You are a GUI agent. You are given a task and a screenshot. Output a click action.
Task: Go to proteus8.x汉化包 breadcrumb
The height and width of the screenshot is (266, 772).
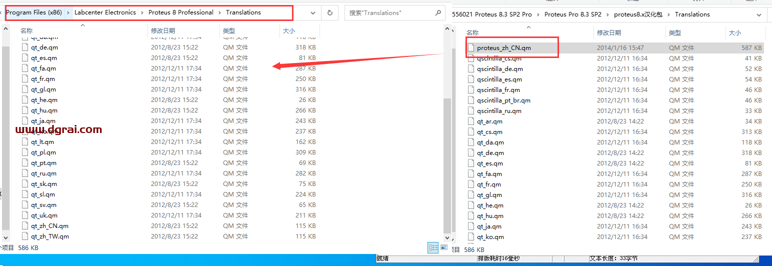638,14
